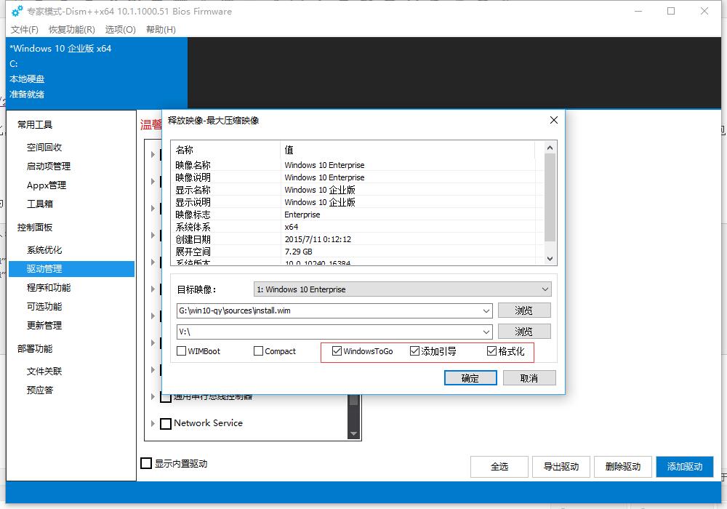Viewport: 727px width, 509px height.
Task: Open 程序和功能 in the sidebar
Action: tap(49, 288)
